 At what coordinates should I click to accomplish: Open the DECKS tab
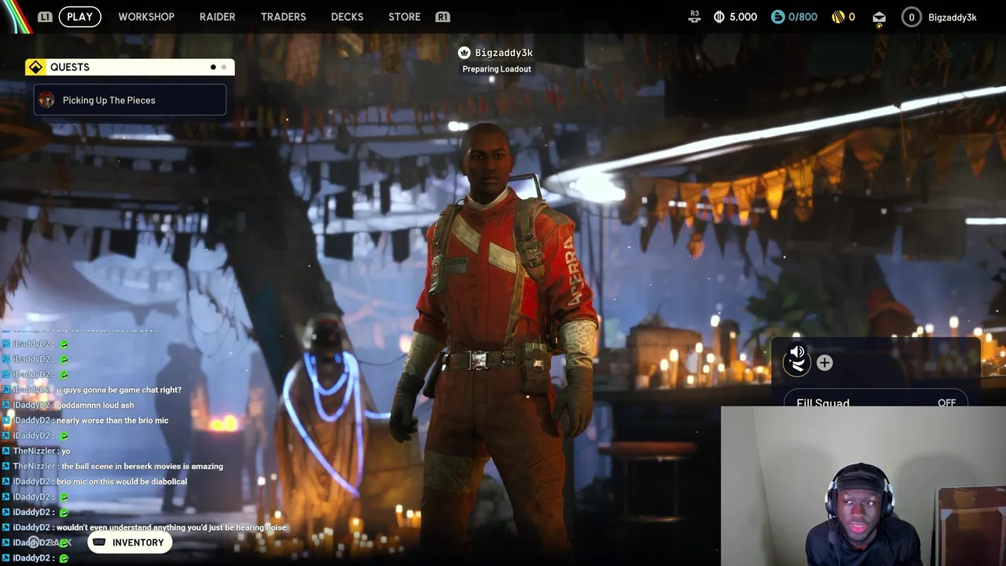coord(347,17)
